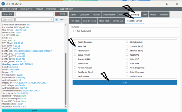The height and width of the screenshot is (112, 182).
Task: Open the ADB device dropdown
Action: click(x=35, y=14)
